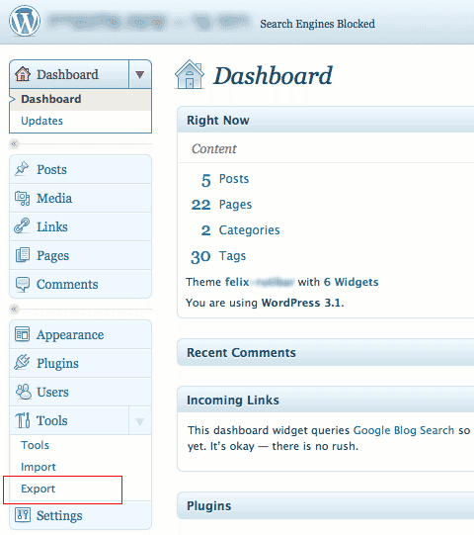Click the Posts pushpin icon

22,168
